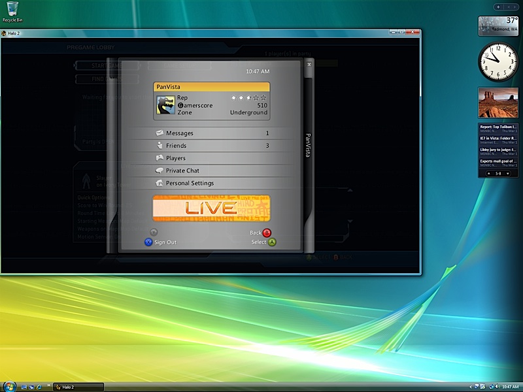Click the grey Y button icon
523x392 pixels.
[154, 232]
